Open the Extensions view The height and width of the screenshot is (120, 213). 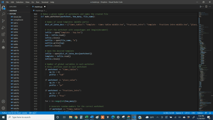tap(3, 34)
